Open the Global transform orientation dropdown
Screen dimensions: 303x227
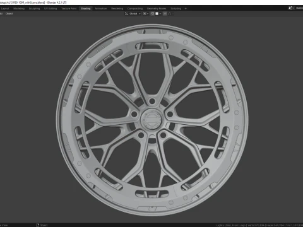coord(133,14)
